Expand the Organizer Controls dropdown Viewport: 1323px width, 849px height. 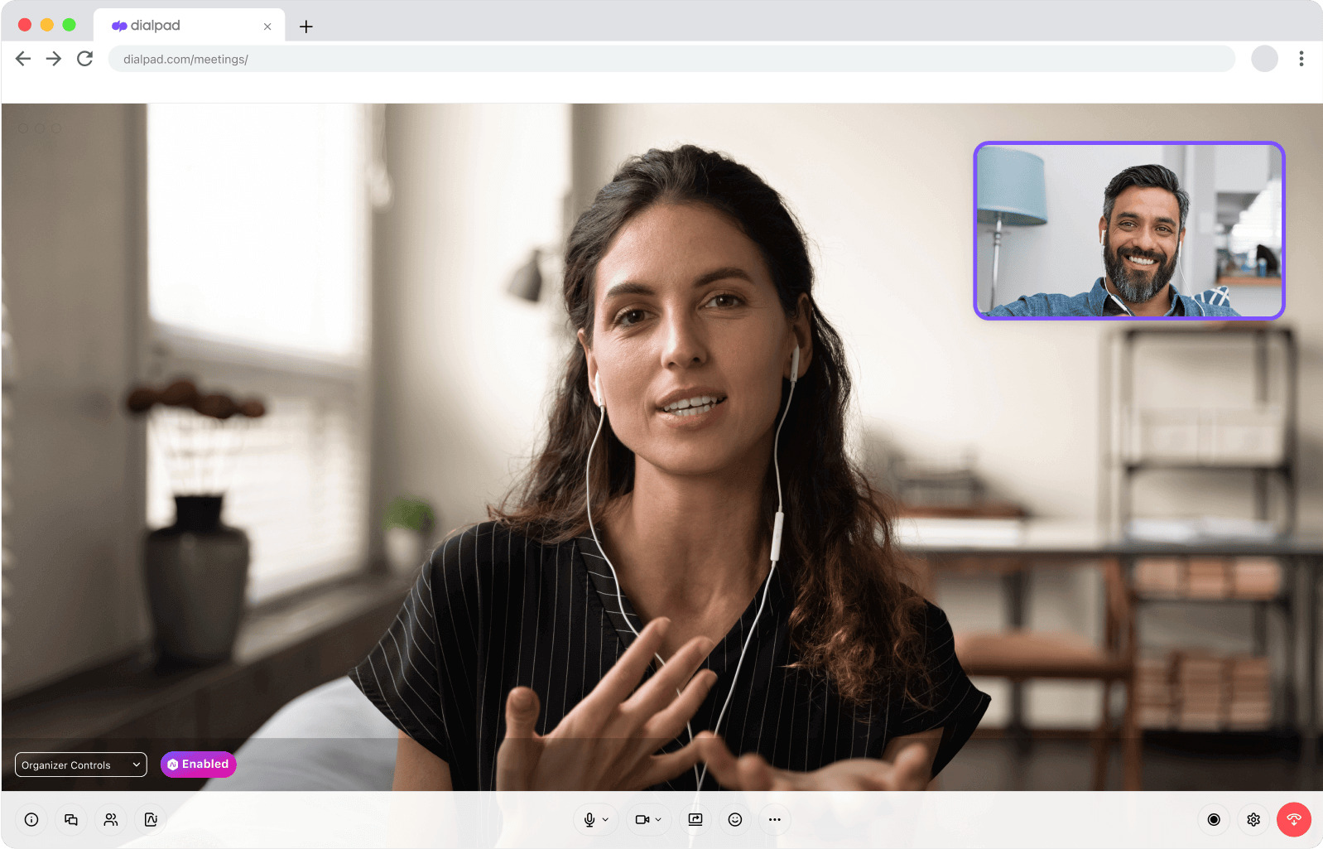[x=81, y=765]
